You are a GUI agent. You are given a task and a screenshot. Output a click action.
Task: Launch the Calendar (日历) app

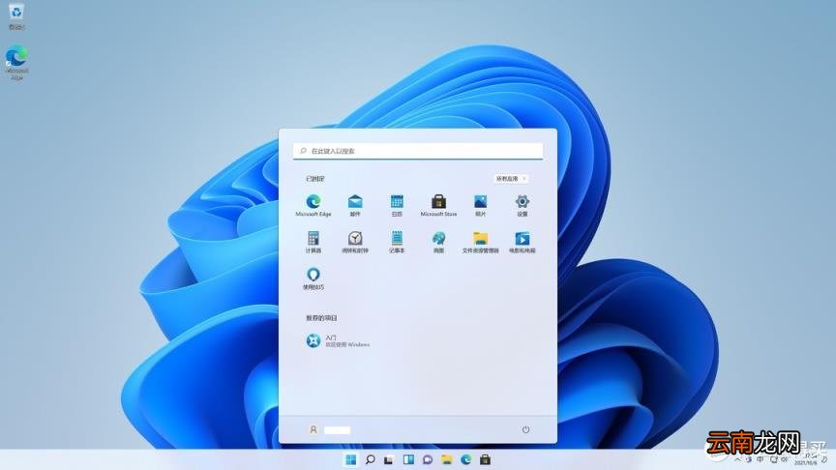pyautogui.click(x=397, y=205)
